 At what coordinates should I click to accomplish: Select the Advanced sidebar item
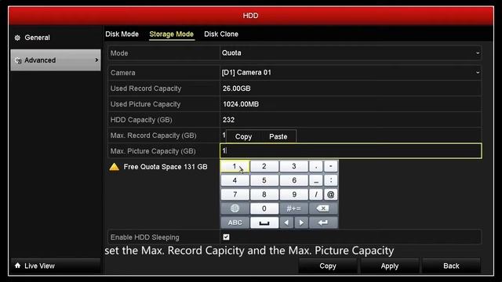click(x=55, y=60)
